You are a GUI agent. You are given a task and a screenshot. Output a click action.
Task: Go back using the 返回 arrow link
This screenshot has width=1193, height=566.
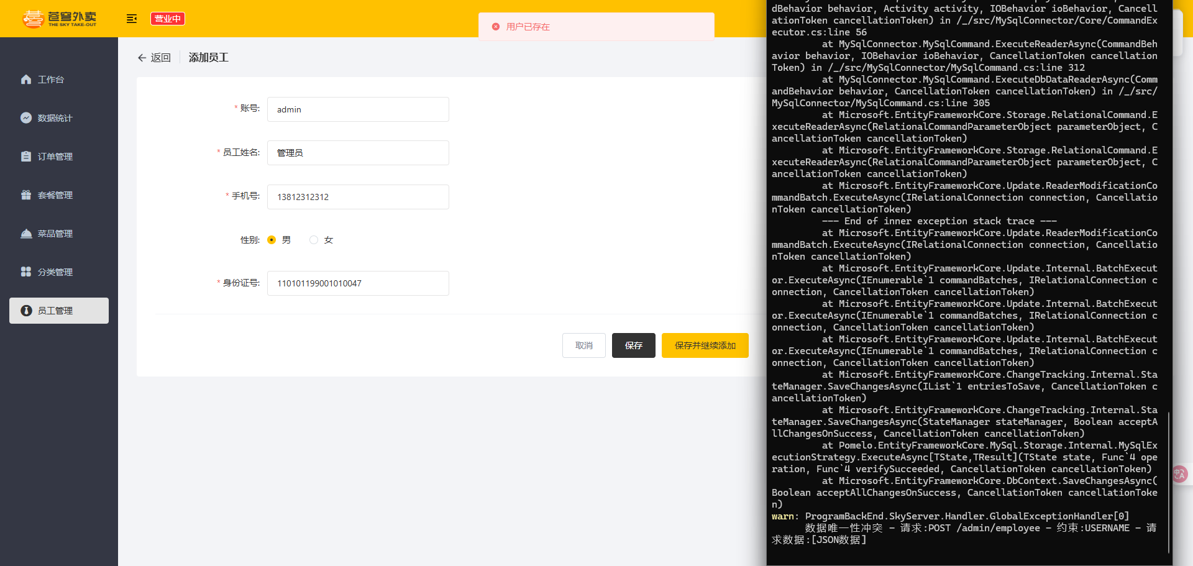coord(154,58)
